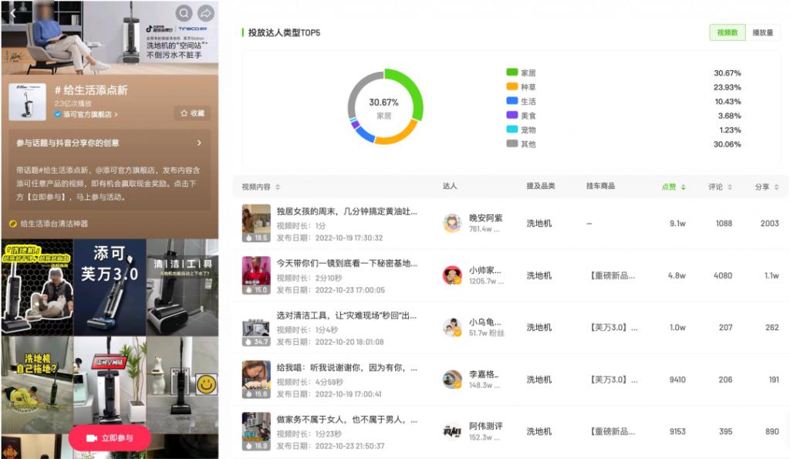Open the 添可 芙万3.0 video thumbnail
790x459 pixels.
tap(110, 287)
